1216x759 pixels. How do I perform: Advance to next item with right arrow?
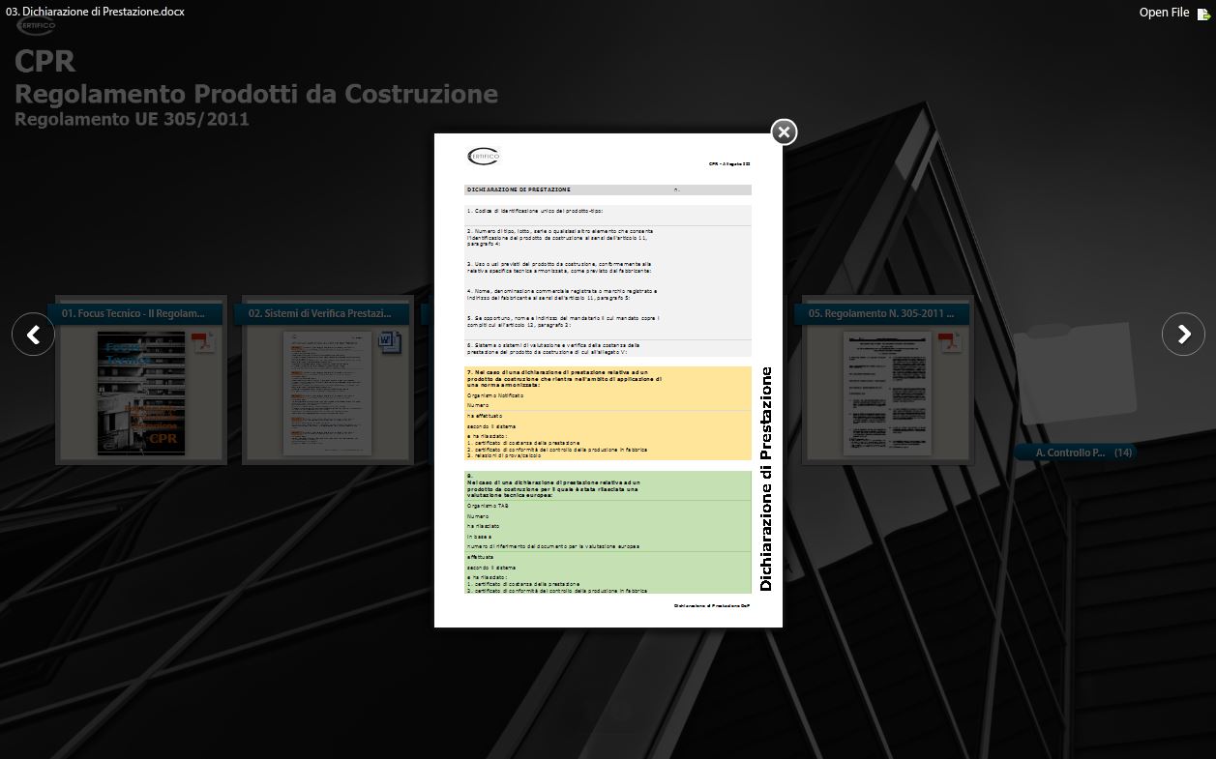point(1183,335)
